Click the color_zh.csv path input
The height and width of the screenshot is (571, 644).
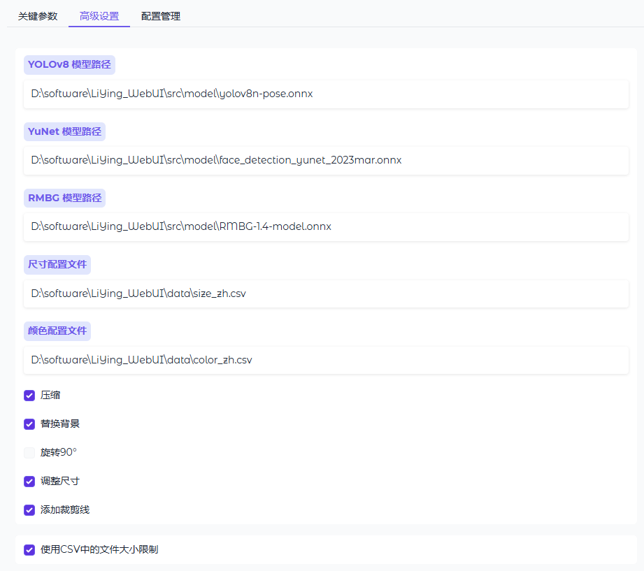pyautogui.click(x=326, y=360)
